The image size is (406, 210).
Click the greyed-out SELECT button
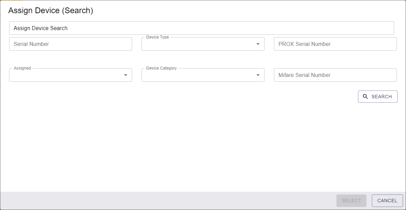click(x=351, y=201)
